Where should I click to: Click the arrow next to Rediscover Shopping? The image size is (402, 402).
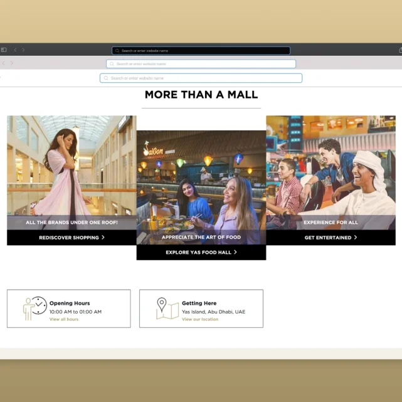tap(103, 238)
